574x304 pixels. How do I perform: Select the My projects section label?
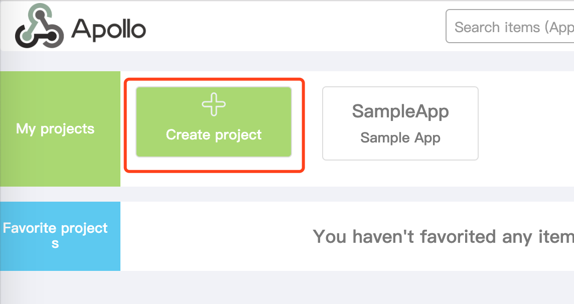(x=55, y=129)
